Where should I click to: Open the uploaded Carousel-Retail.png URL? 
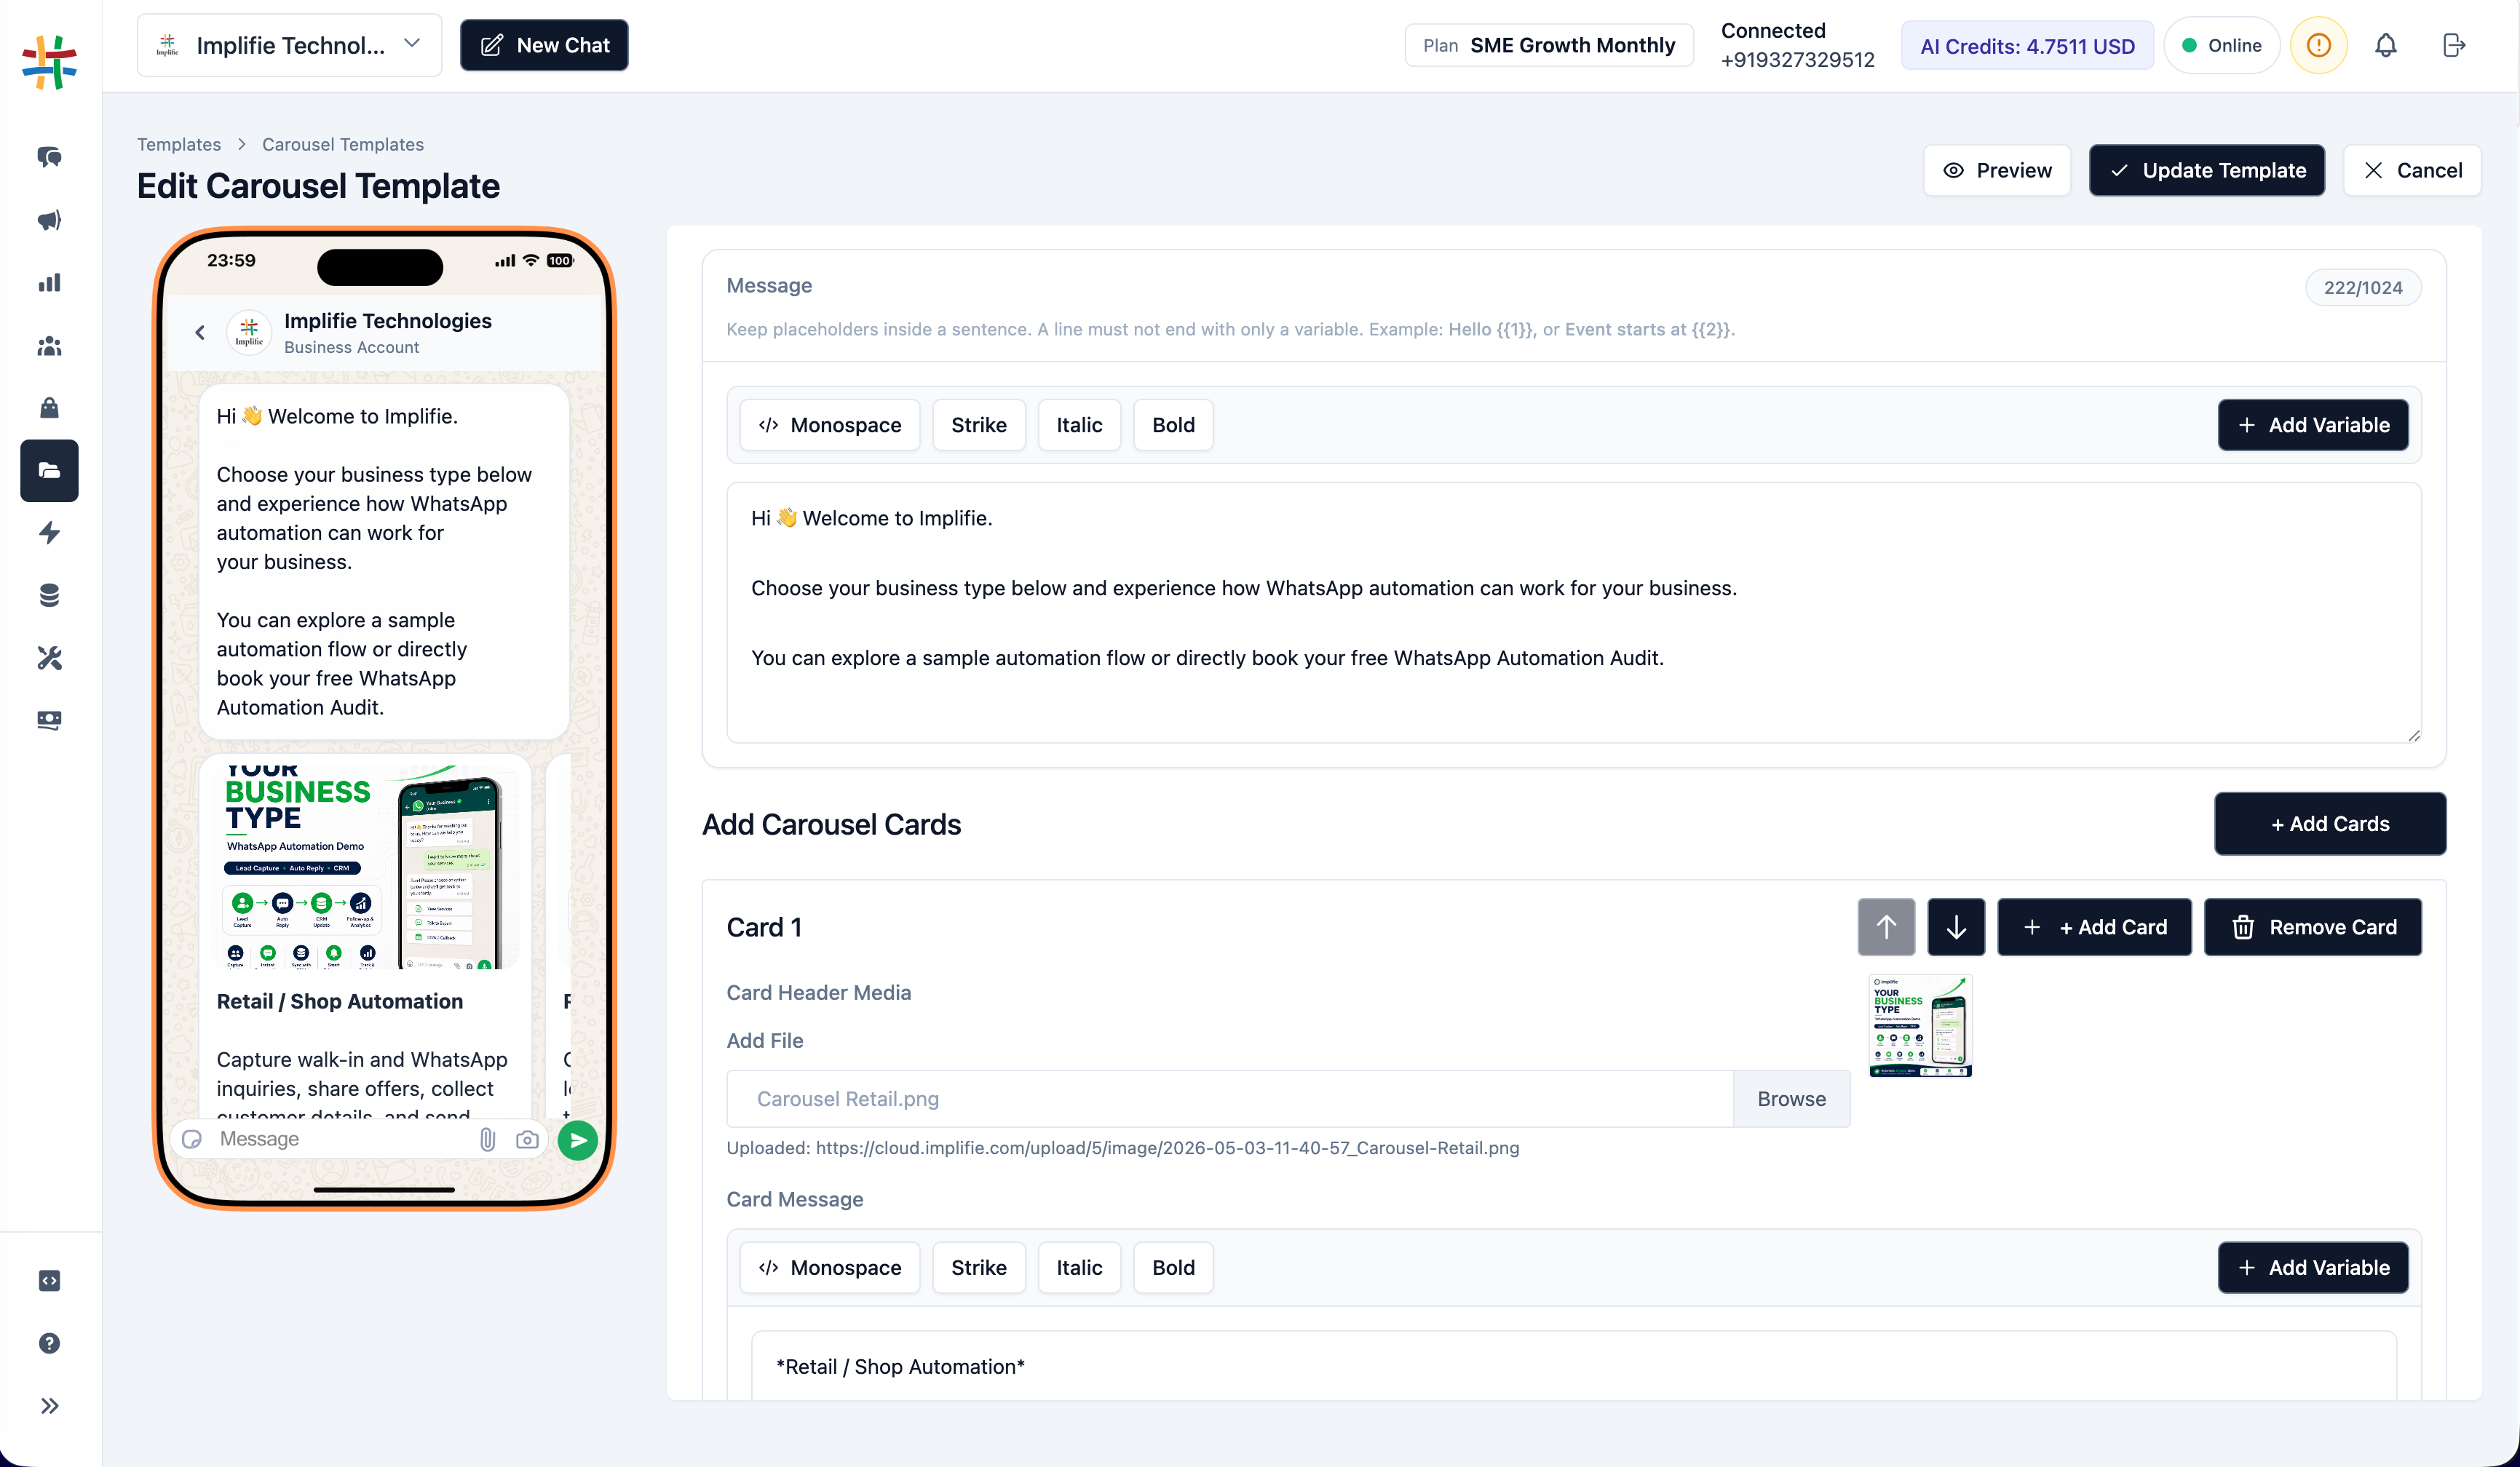tap(1167, 1148)
